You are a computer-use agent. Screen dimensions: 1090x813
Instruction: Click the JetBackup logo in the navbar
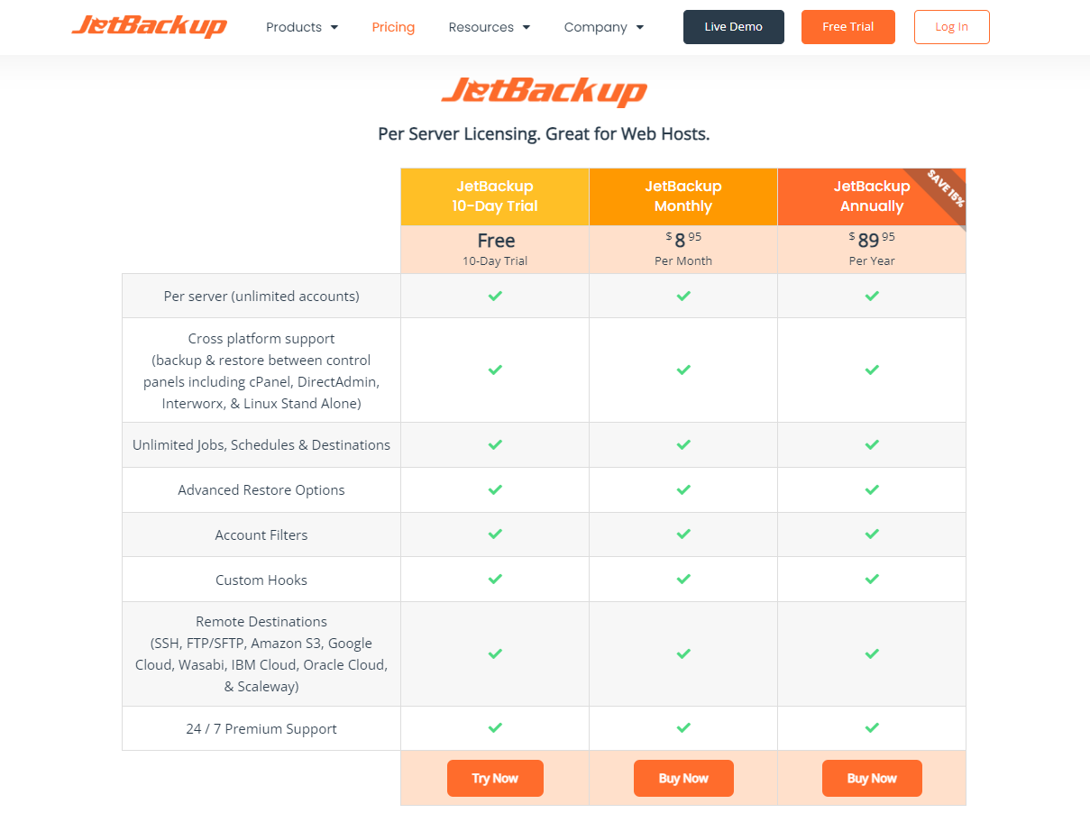pos(149,26)
